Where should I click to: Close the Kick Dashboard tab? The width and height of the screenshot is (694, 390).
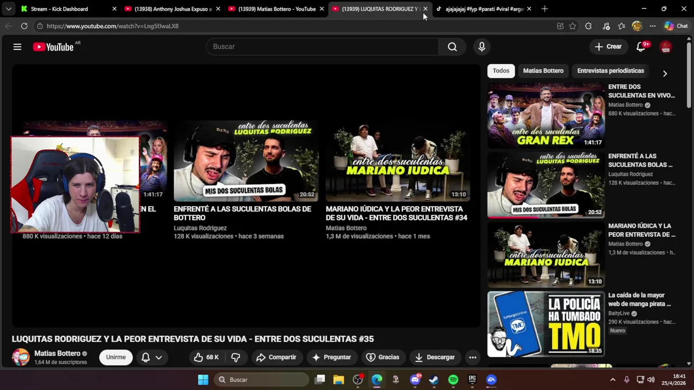tap(114, 9)
